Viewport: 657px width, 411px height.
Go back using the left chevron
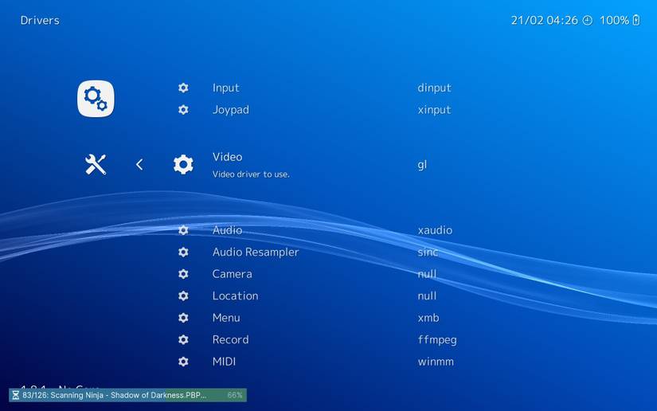(139, 165)
